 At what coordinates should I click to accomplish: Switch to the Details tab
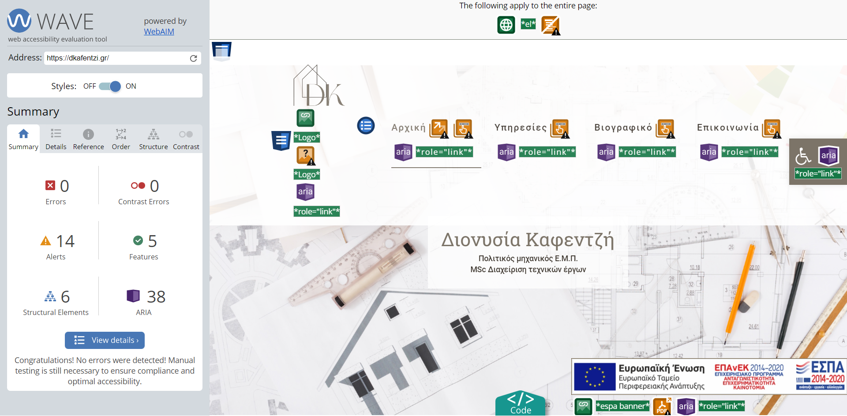pos(56,139)
